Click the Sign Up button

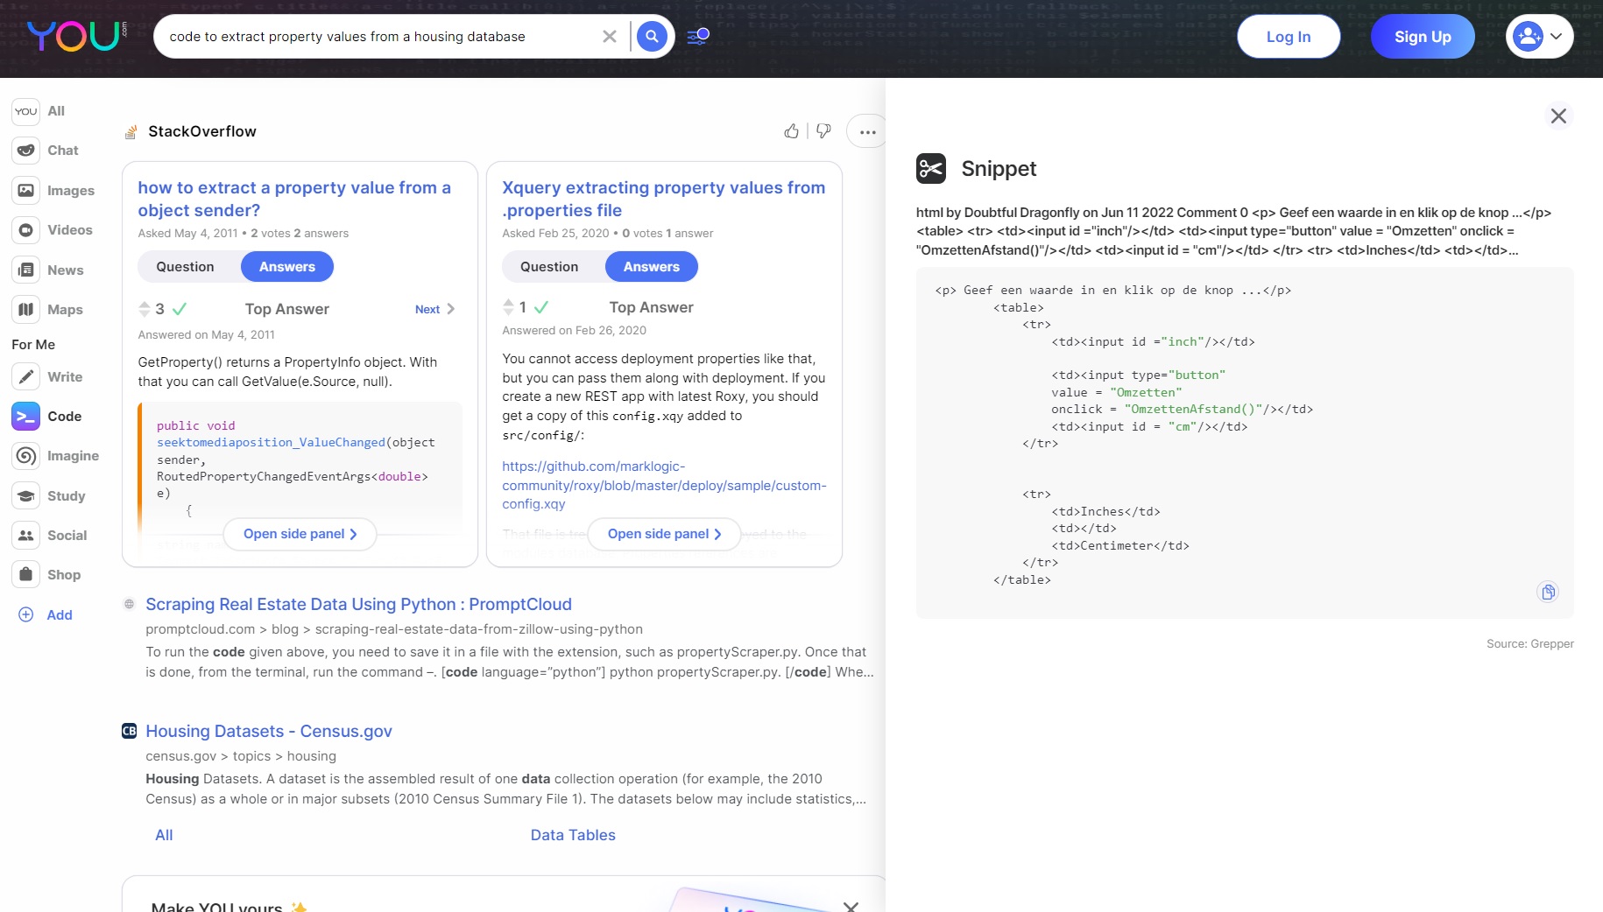(x=1423, y=37)
